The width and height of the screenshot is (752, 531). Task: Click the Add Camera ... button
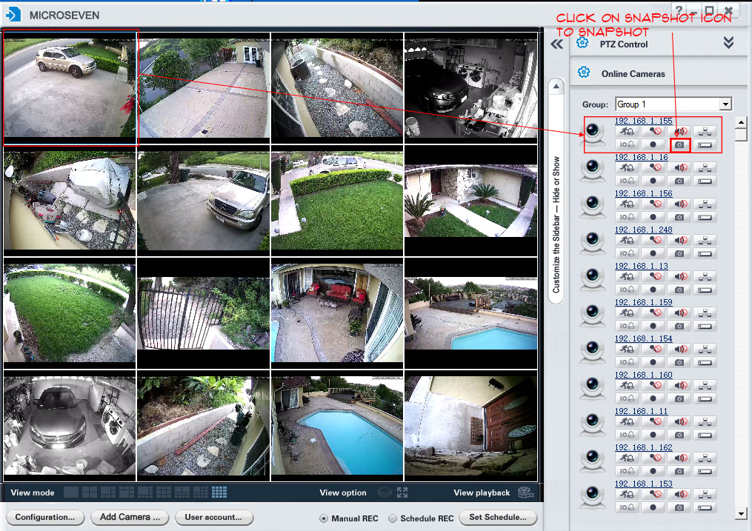130,517
